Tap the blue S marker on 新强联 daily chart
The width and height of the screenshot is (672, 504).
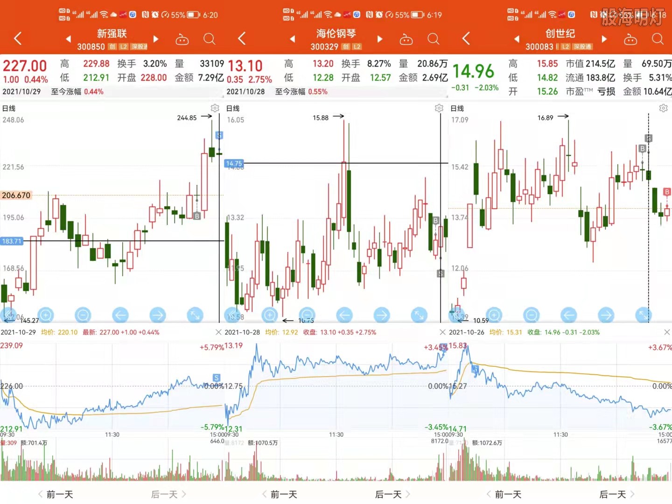click(219, 135)
